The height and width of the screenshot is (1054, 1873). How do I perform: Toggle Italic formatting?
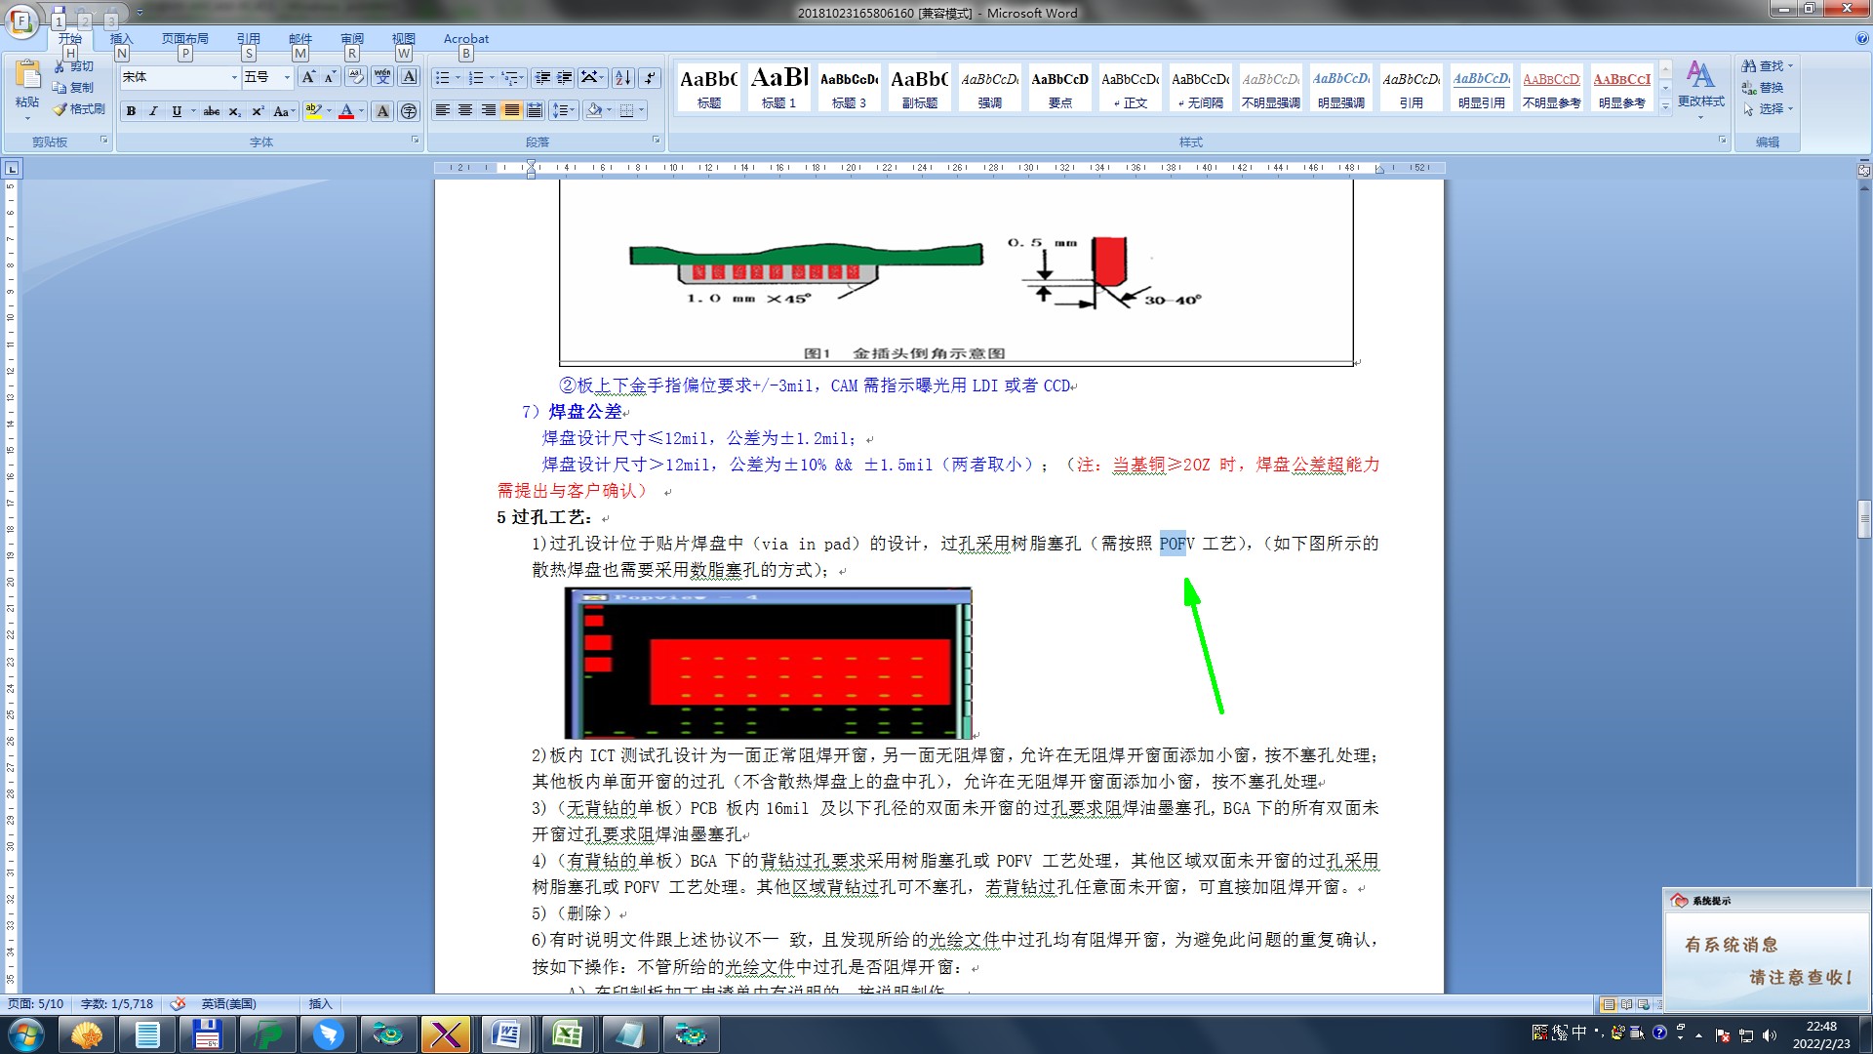(x=153, y=111)
